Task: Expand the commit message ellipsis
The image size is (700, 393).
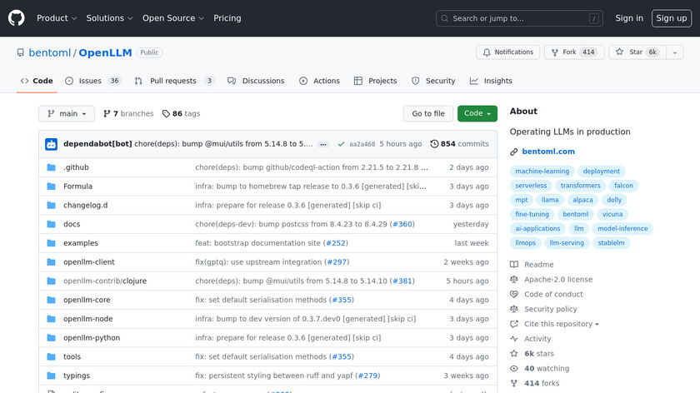Action: (323, 144)
